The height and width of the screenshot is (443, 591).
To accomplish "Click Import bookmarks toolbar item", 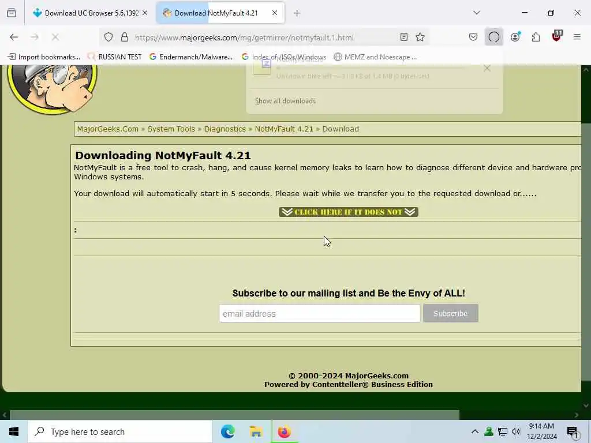I will pyautogui.click(x=44, y=57).
